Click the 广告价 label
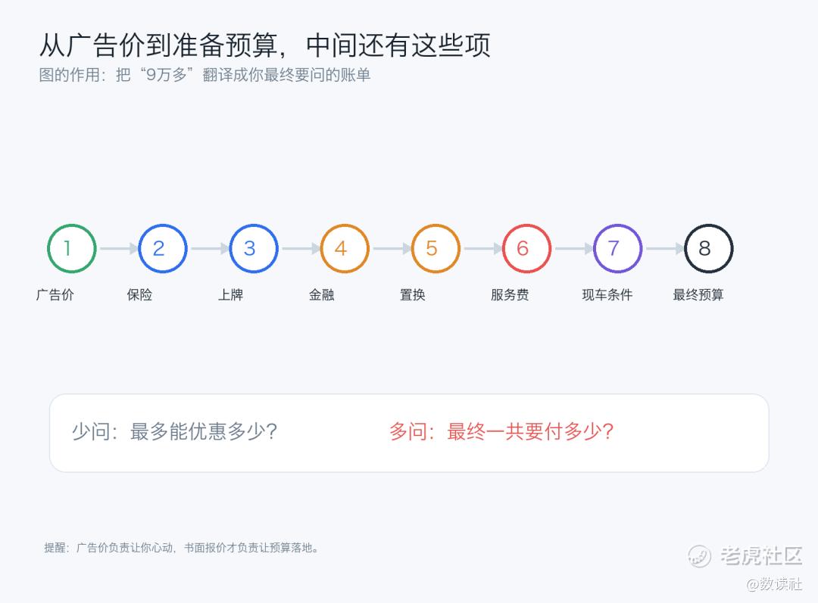This screenshot has width=818, height=603. tap(55, 295)
